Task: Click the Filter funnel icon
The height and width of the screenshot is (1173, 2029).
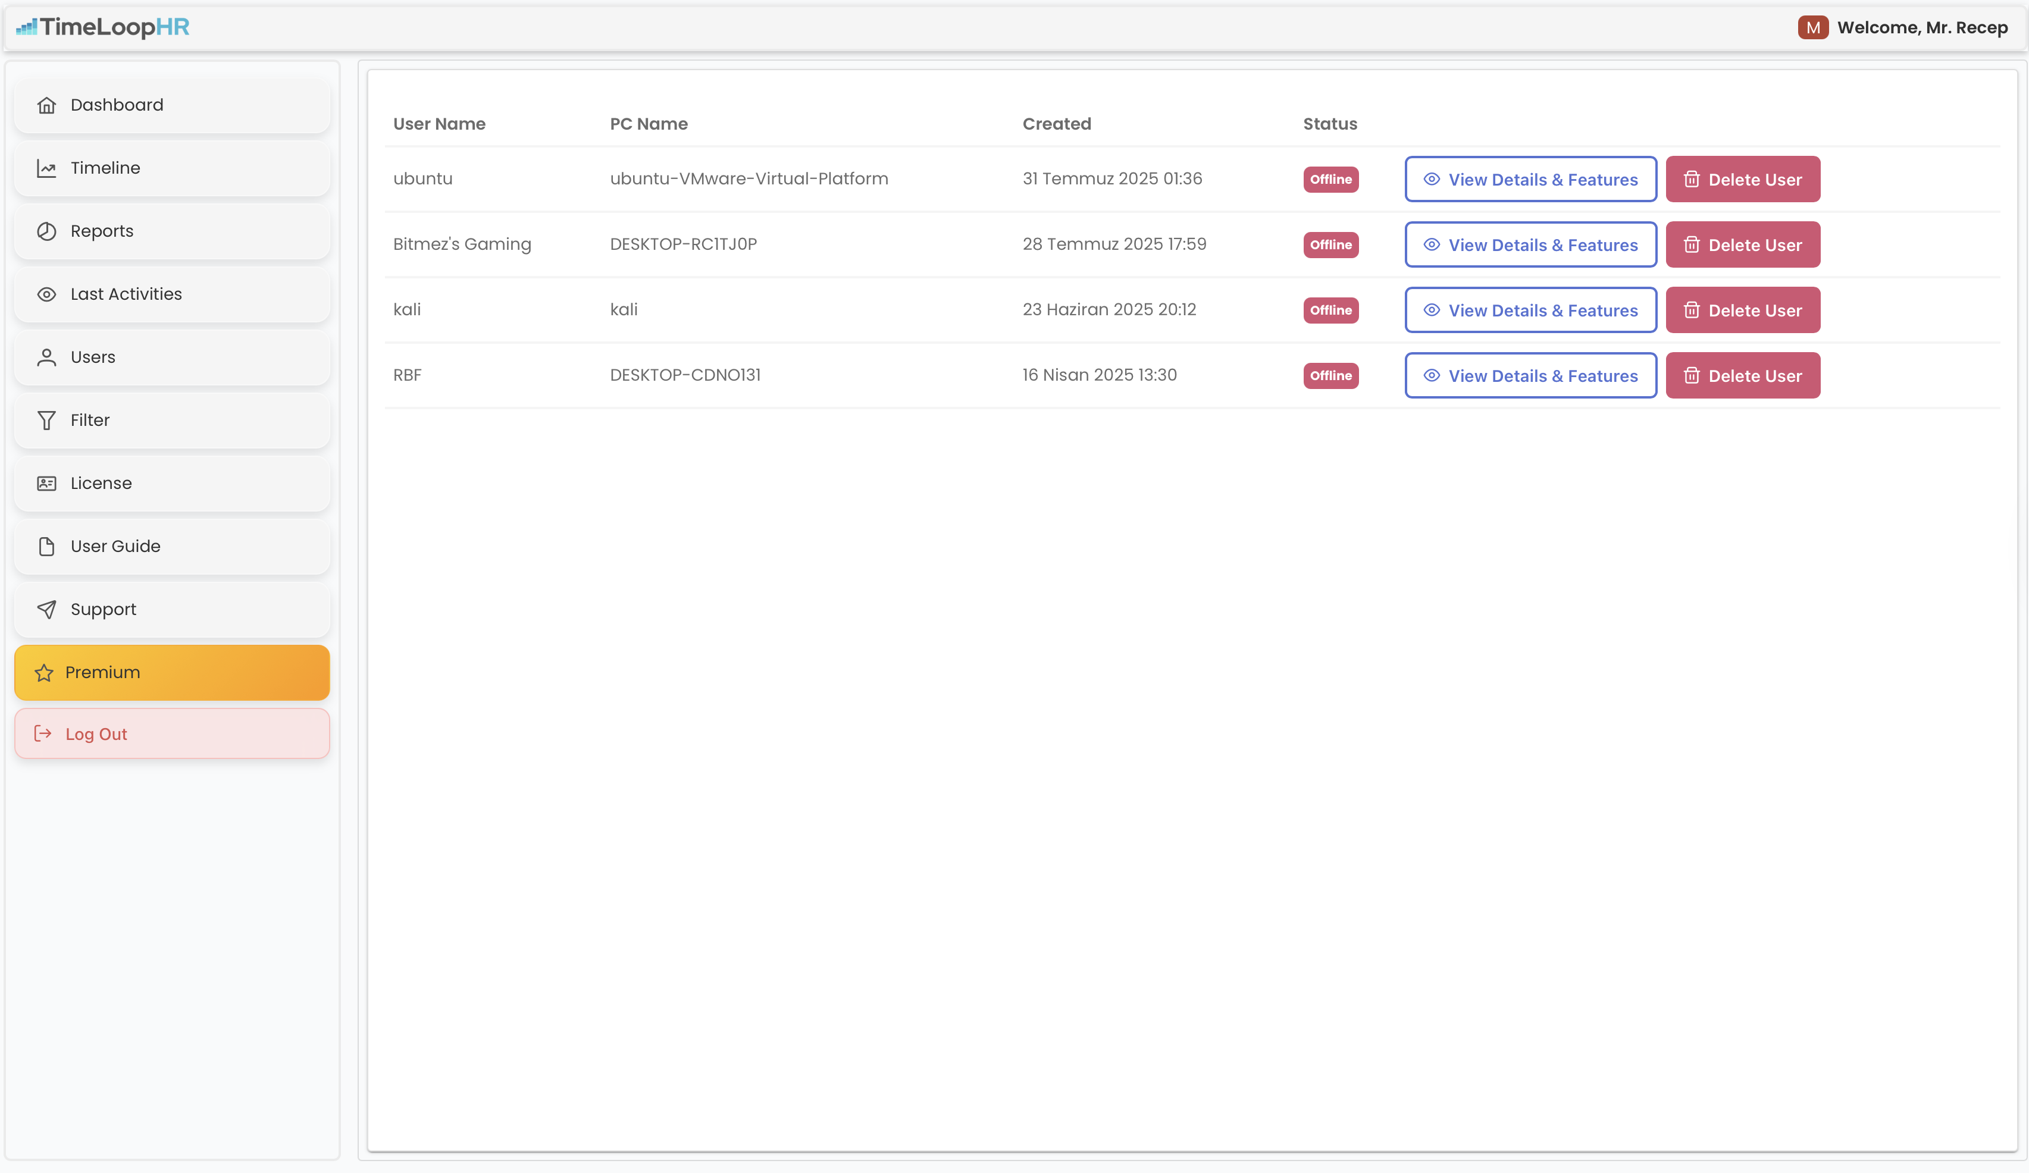Action: (x=46, y=421)
